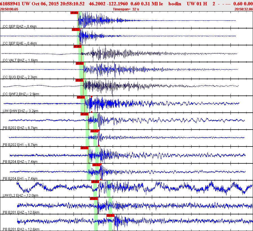
Task: Select the iPc1 pick flag on PB B204 EHZ
Action: (84, 148)
